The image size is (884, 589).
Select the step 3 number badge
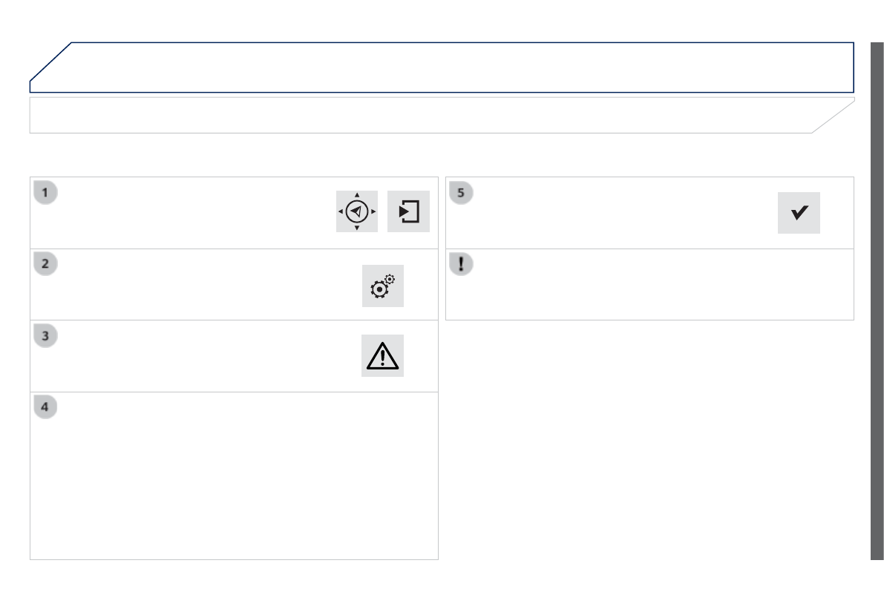point(46,335)
